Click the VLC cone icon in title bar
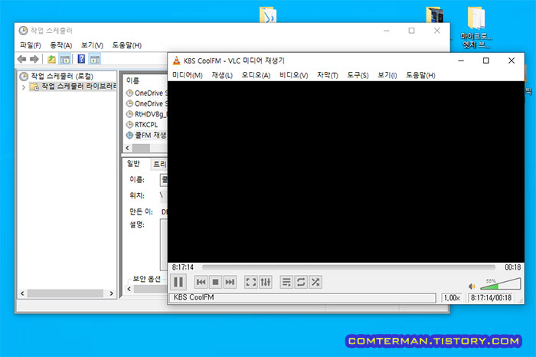536x357 pixels. (x=176, y=61)
